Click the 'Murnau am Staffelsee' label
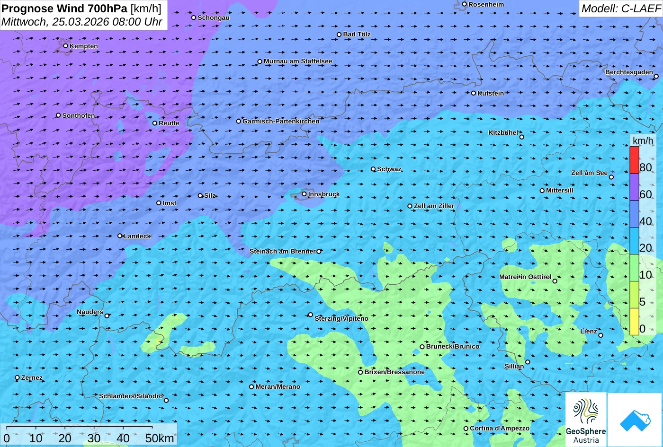The height and width of the screenshot is (447, 663). point(298,61)
